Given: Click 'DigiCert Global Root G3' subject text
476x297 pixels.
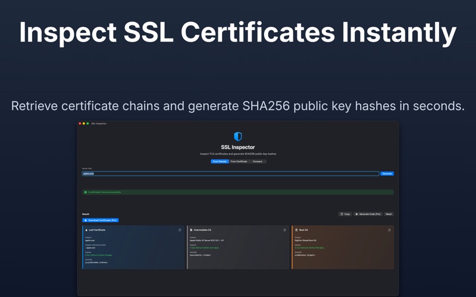Looking at the screenshot, I should 305,241.
